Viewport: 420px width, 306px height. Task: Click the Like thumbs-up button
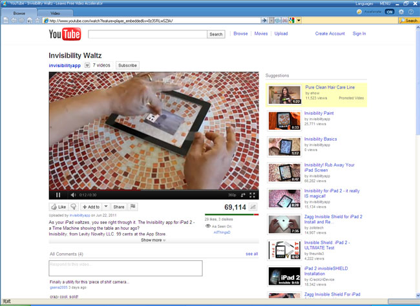pyautogui.click(x=59, y=207)
